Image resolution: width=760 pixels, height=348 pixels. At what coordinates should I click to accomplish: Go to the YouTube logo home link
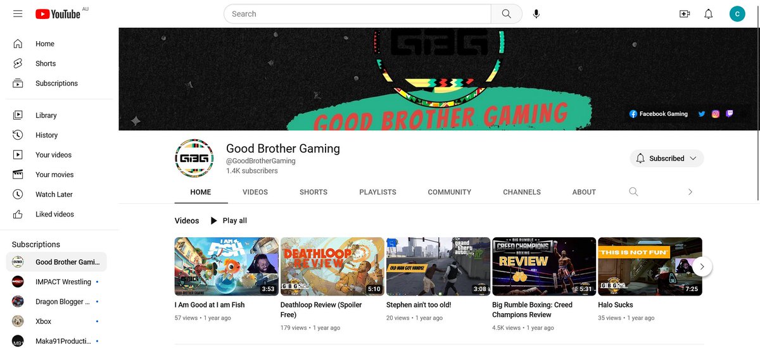(58, 14)
